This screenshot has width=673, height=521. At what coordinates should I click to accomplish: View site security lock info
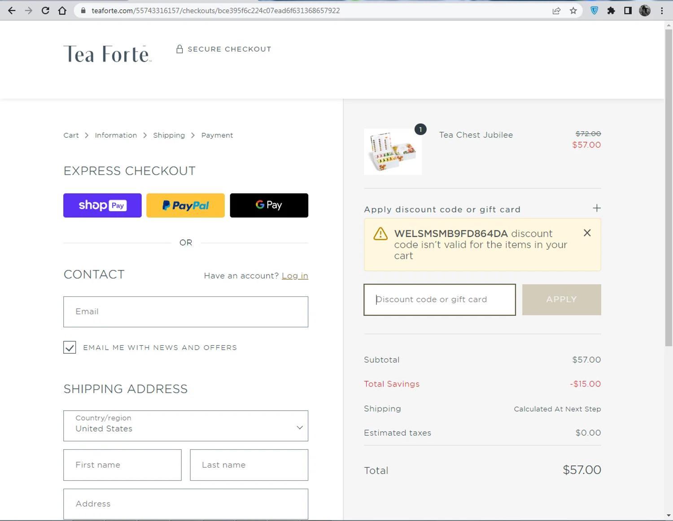point(83,11)
